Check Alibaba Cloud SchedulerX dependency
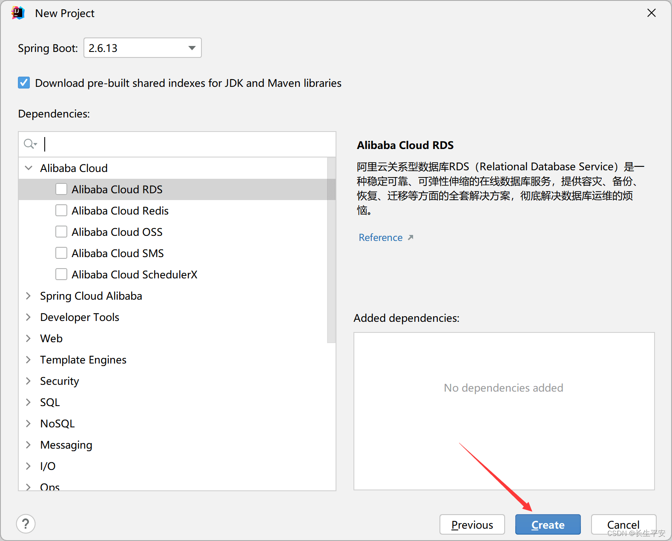Viewport: 672px width, 541px height. click(x=61, y=274)
